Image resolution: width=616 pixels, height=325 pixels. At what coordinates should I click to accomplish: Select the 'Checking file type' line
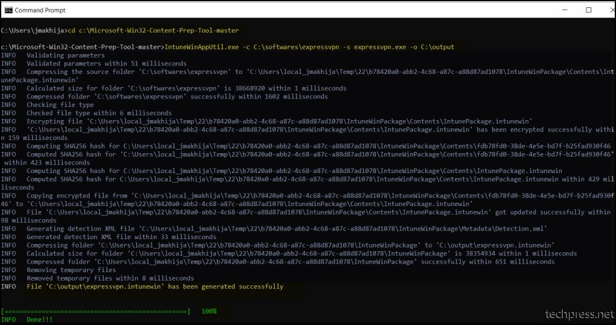coord(47,105)
